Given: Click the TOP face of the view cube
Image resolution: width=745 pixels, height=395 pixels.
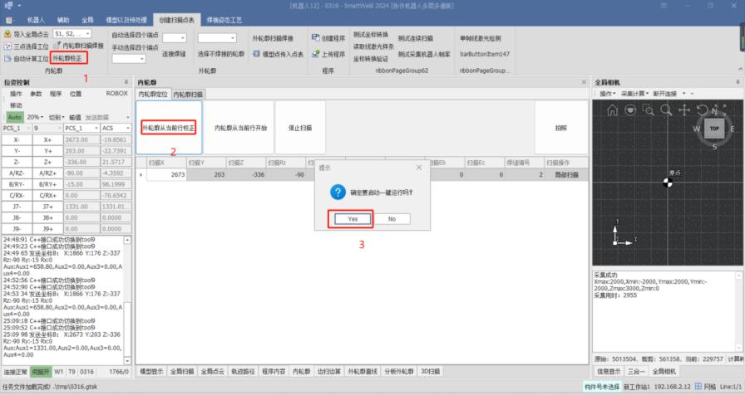Looking at the screenshot, I should click(x=714, y=129).
